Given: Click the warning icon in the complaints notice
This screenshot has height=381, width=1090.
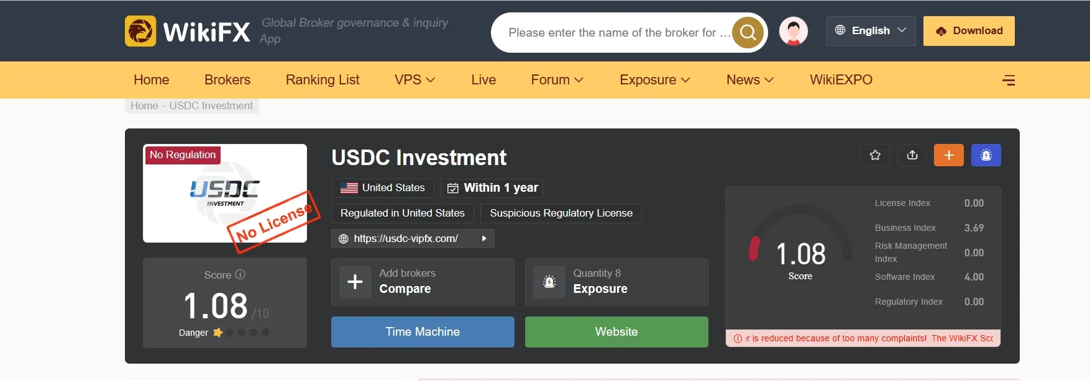Looking at the screenshot, I should point(738,339).
